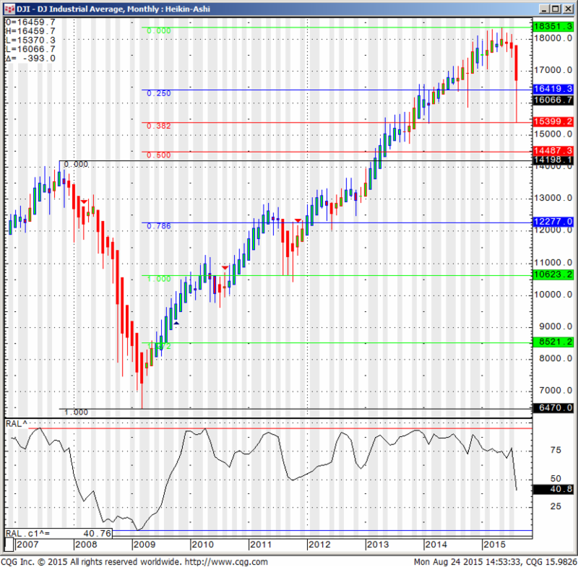Click the Δ= -393.0 change value
Screen dimensions: 578x567
click(x=30, y=59)
